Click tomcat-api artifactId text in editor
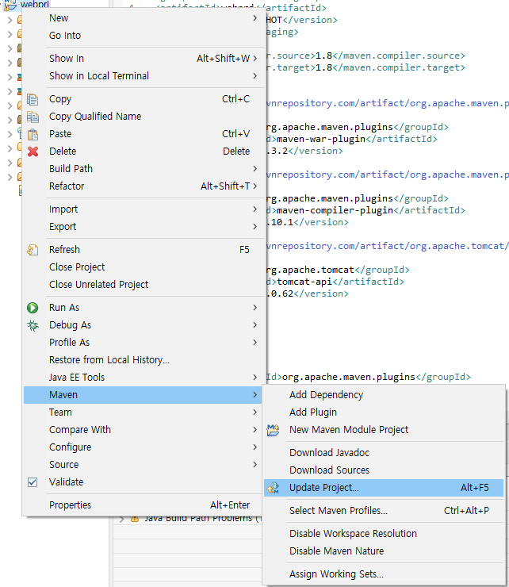This screenshot has width=509, height=587. (304, 282)
